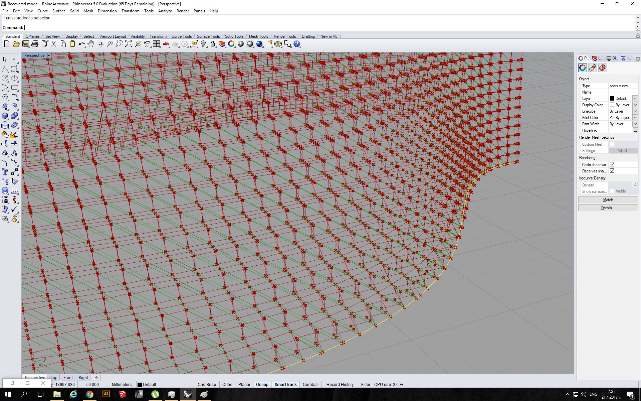Click the padlock Lock objects icon
Screen dimensions: 641x401
point(213,44)
